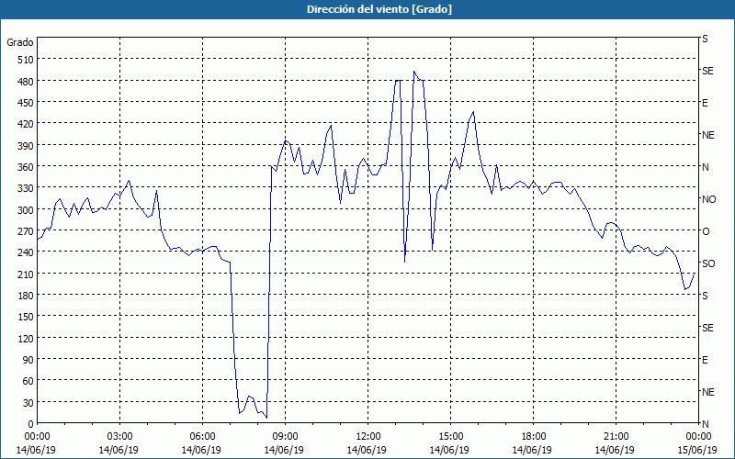The height and width of the screenshot is (459, 735).
Task: Click the N compass label at 360
Action: [x=706, y=167]
